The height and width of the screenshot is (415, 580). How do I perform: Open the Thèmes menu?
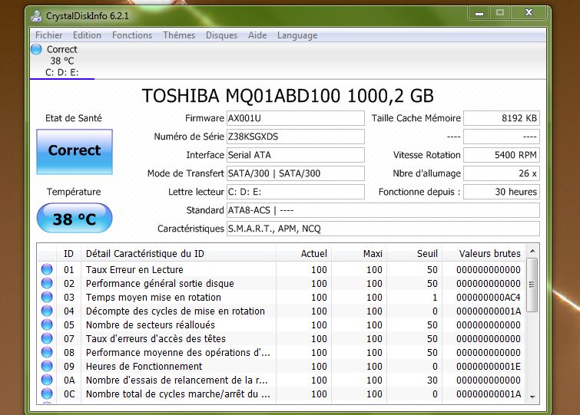pos(179,35)
